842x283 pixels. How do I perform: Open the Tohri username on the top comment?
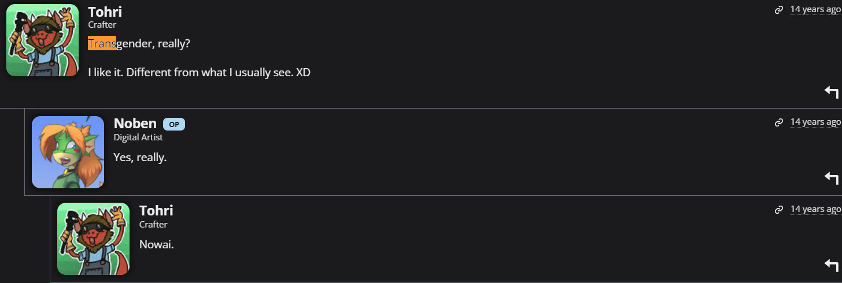pyautogui.click(x=105, y=12)
